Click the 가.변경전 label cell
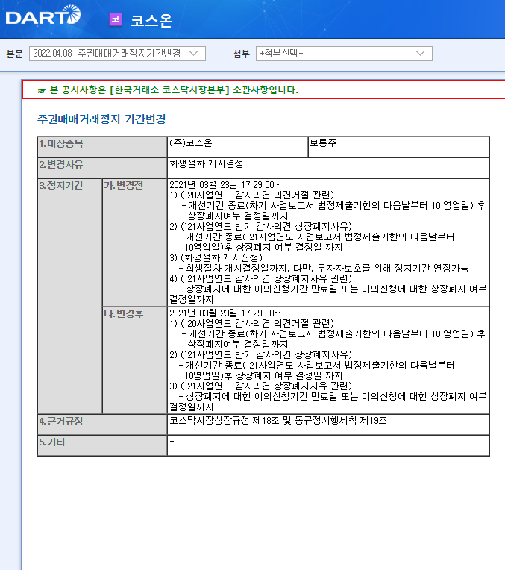Screen dimensions: 505x570 click(134, 242)
